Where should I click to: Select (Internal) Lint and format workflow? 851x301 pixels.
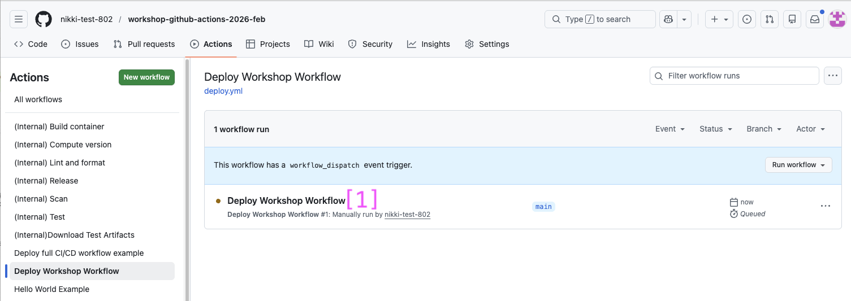92,163
